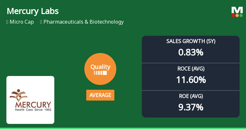Select the Micro Cap label
Image resolution: width=246 pixels, height=129 pixels.
pyautogui.click(x=22, y=22)
